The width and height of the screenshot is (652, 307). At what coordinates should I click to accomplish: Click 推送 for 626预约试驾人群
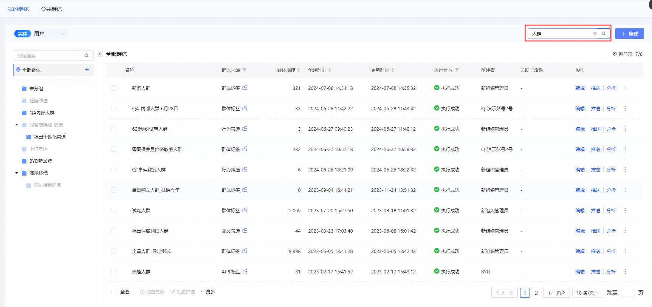coord(596,129)
